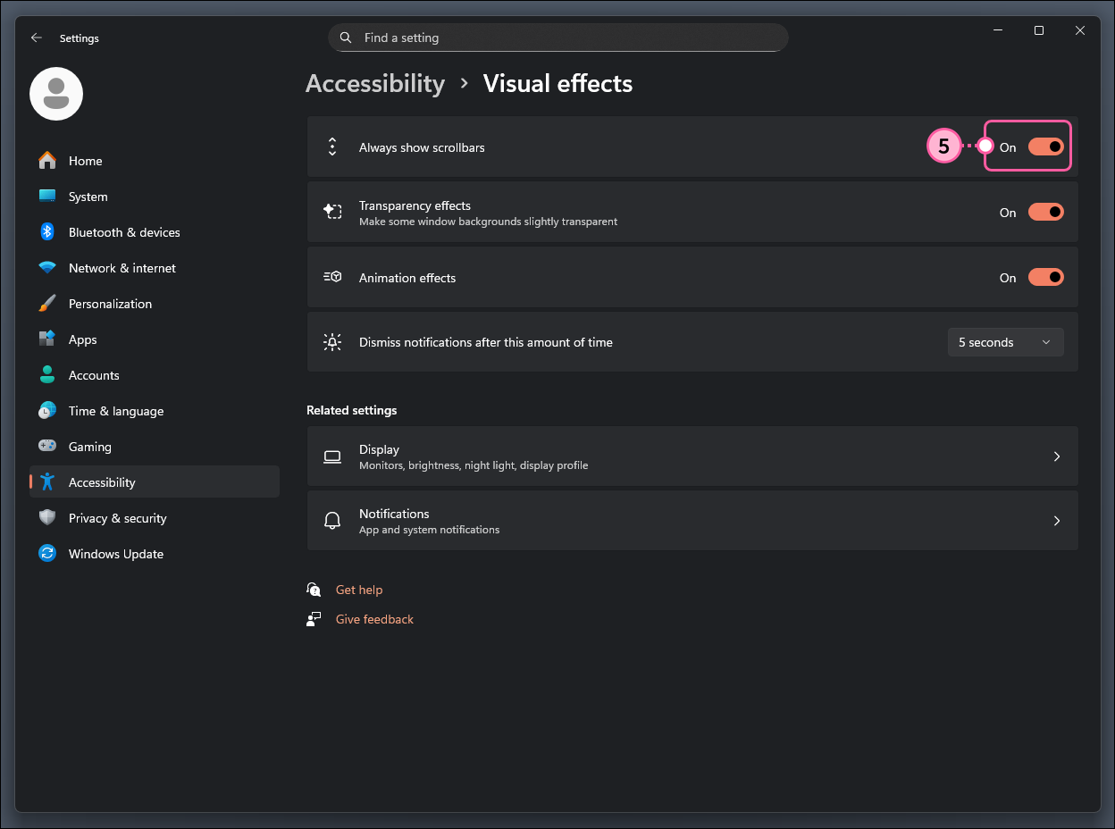
Task: Open Bluetooth & devices settings
Action: pyautogui.click(x=46, y=232)
